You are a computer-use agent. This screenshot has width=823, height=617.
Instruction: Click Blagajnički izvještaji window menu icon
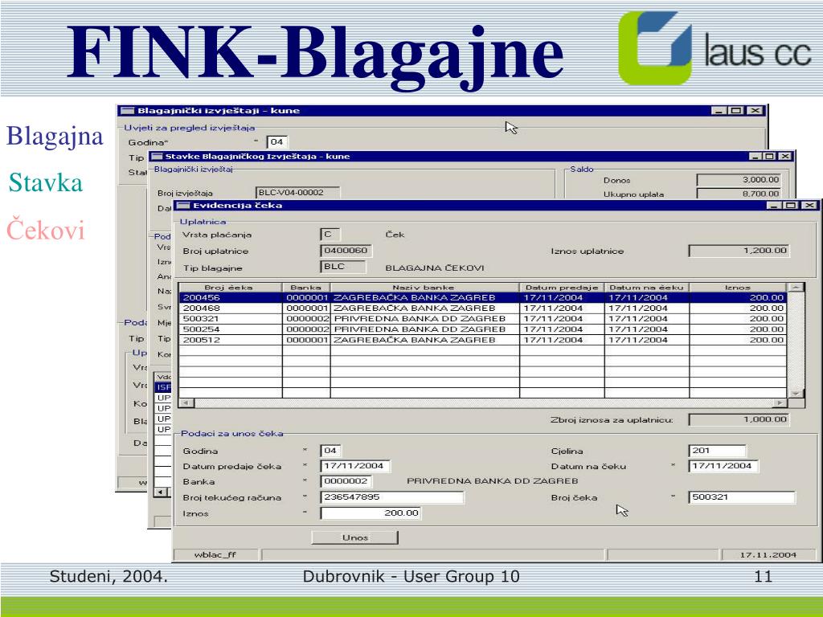[x=127, y=111]
